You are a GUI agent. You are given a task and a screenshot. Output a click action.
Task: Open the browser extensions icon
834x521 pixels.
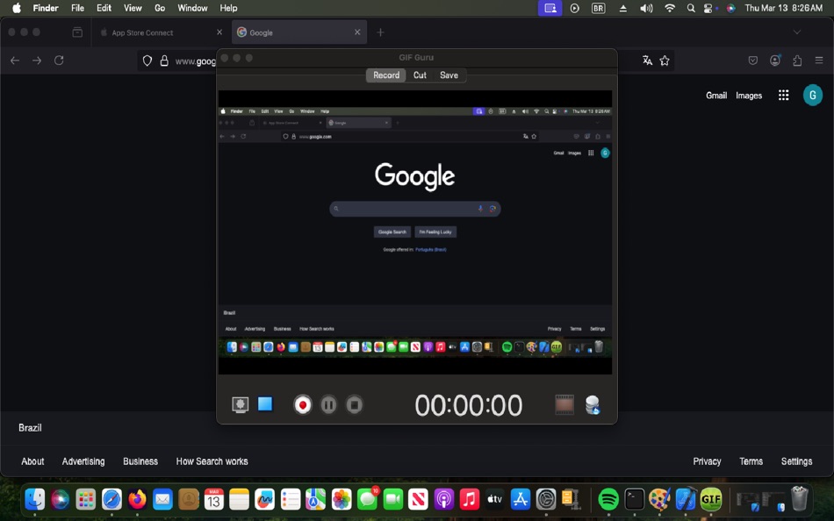tap(797, 61)
